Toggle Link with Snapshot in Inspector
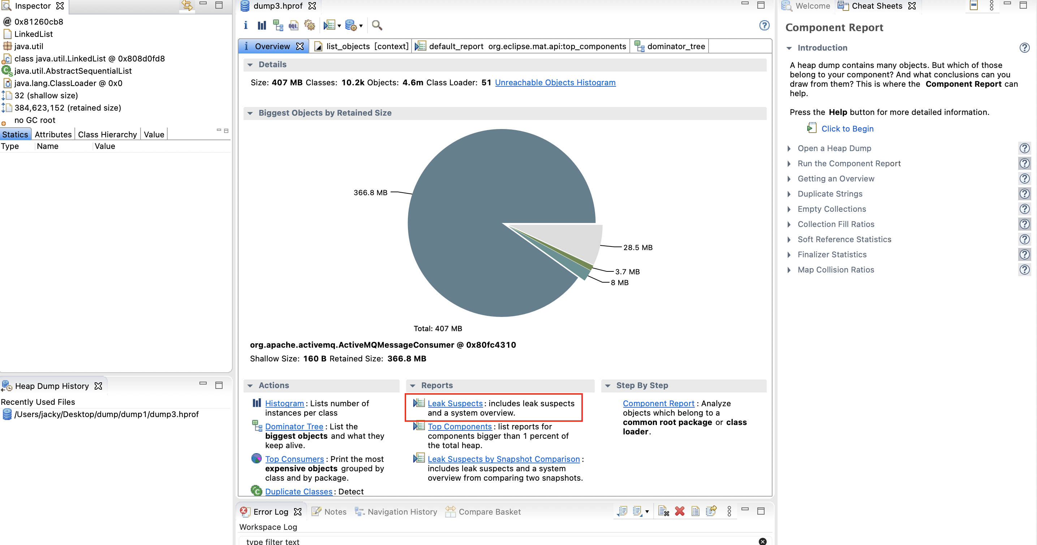 click(x=187, y=5)
